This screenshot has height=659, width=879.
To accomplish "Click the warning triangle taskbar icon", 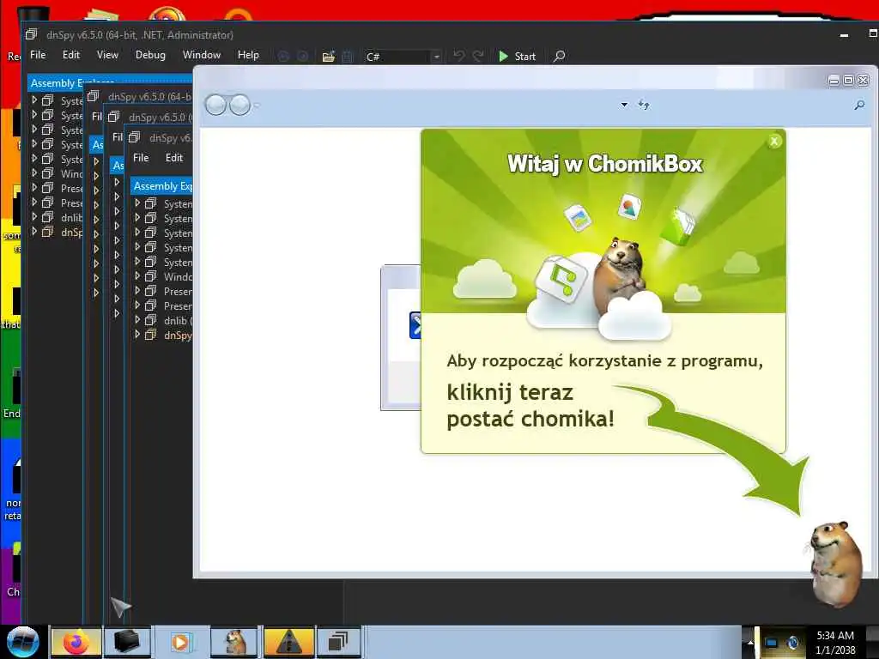I will click(288, 642).
